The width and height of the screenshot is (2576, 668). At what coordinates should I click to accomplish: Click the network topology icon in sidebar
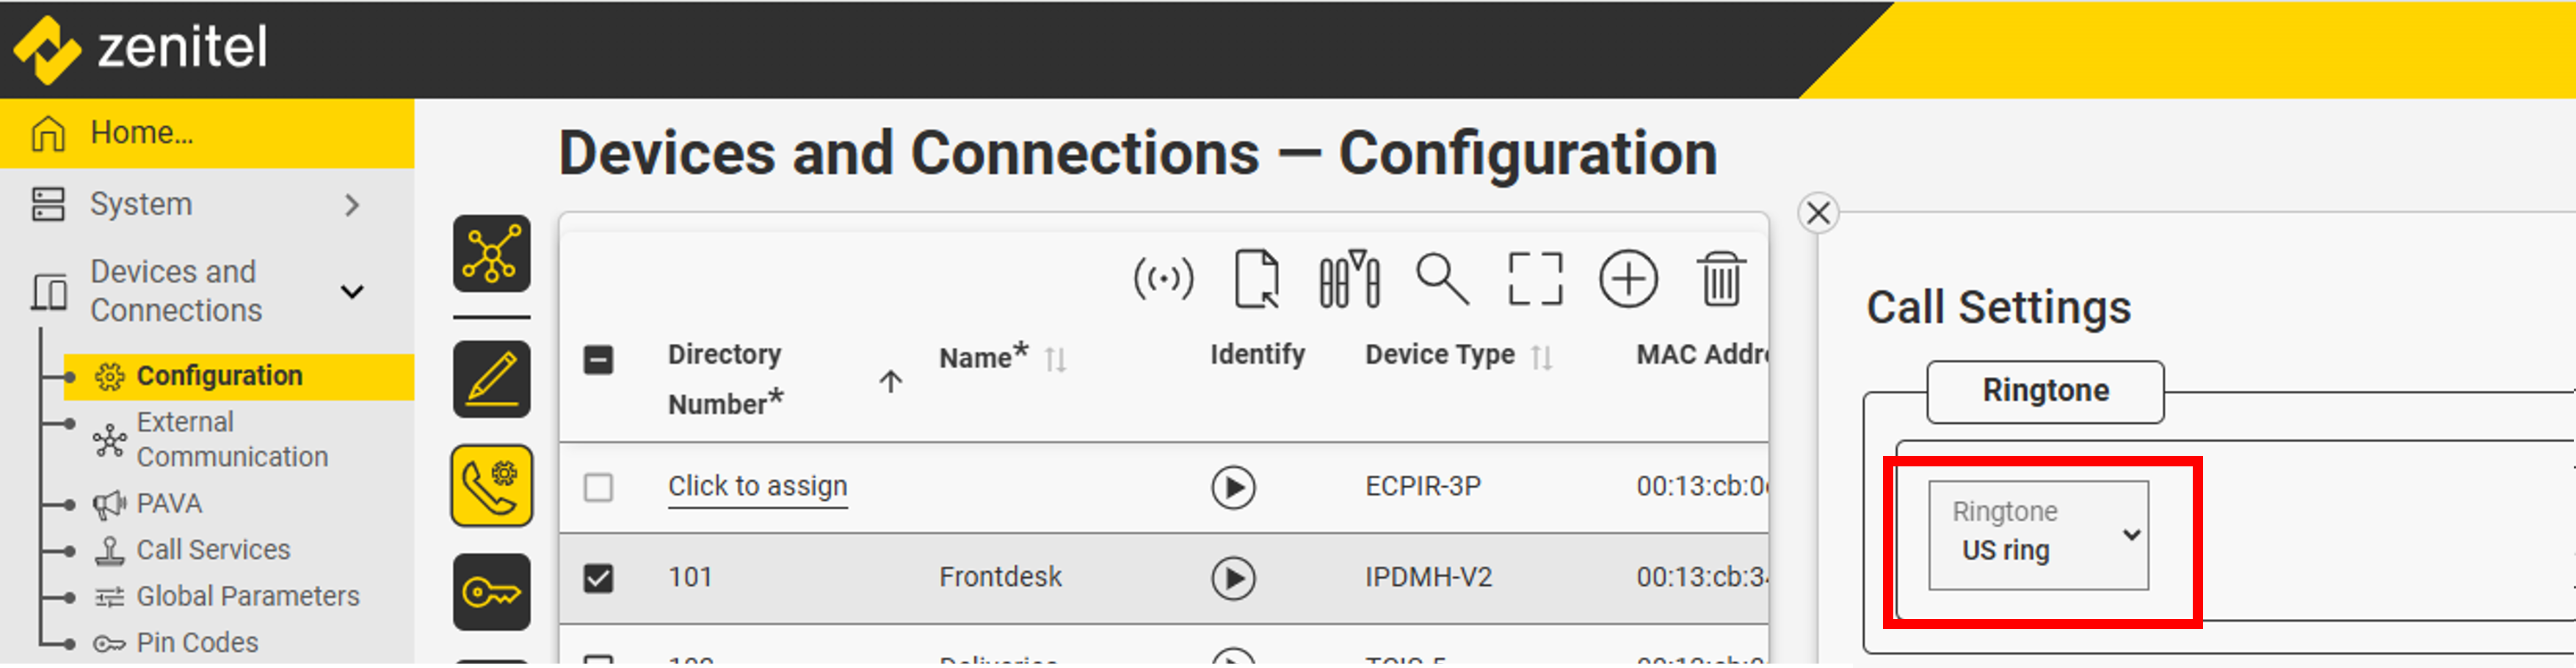[491, 254]
